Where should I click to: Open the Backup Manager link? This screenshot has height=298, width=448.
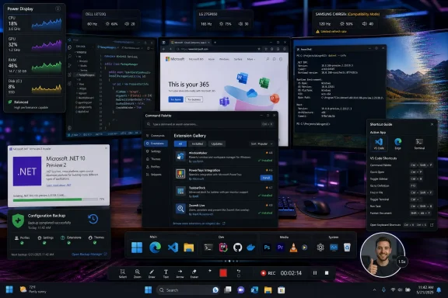coord(89,254)
